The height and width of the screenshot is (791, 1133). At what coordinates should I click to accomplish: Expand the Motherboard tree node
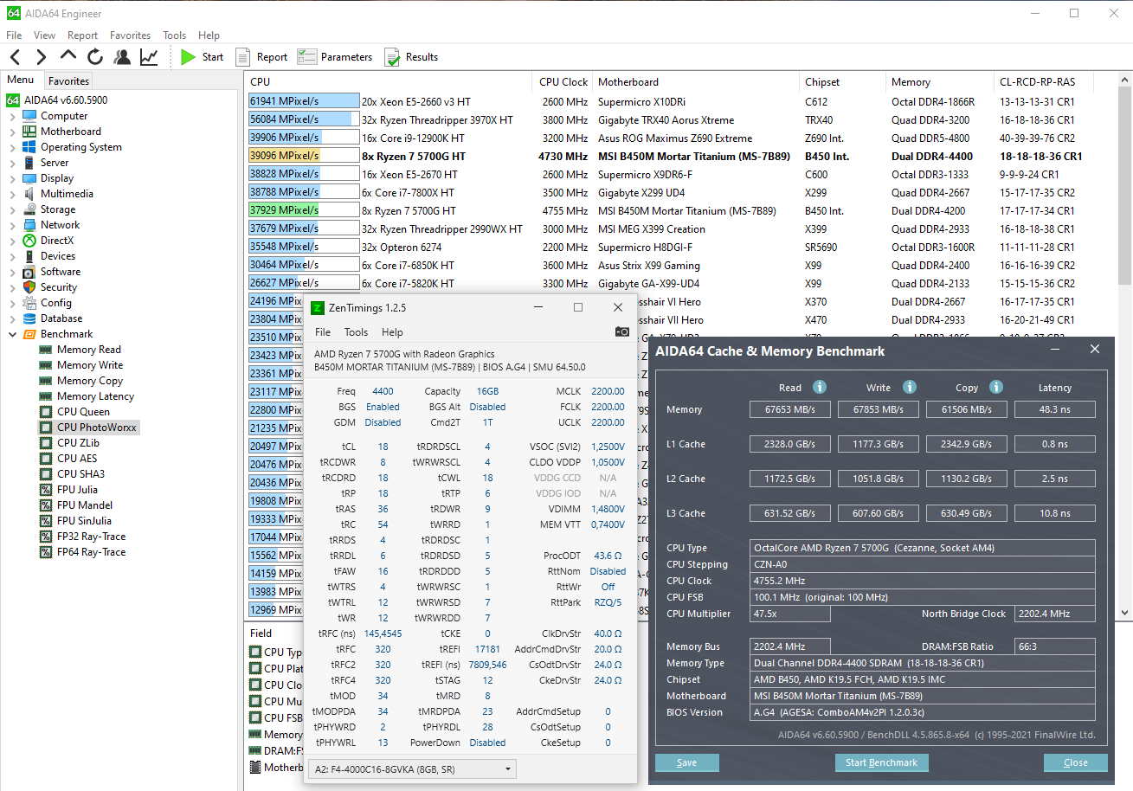[12, 132]
